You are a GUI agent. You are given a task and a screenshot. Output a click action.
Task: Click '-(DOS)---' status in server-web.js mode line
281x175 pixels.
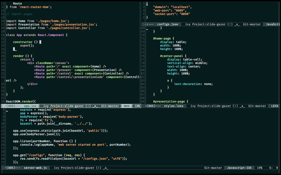coord(12,168)
